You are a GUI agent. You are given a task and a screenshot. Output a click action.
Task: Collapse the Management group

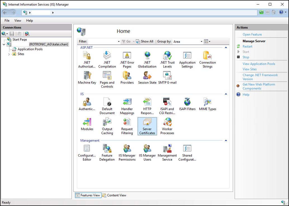226,141
